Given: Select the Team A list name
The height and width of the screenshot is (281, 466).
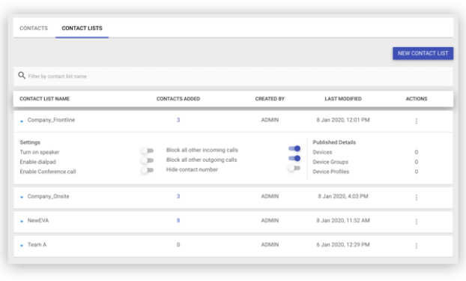Looking at the screenshot, I should (37, 244).
